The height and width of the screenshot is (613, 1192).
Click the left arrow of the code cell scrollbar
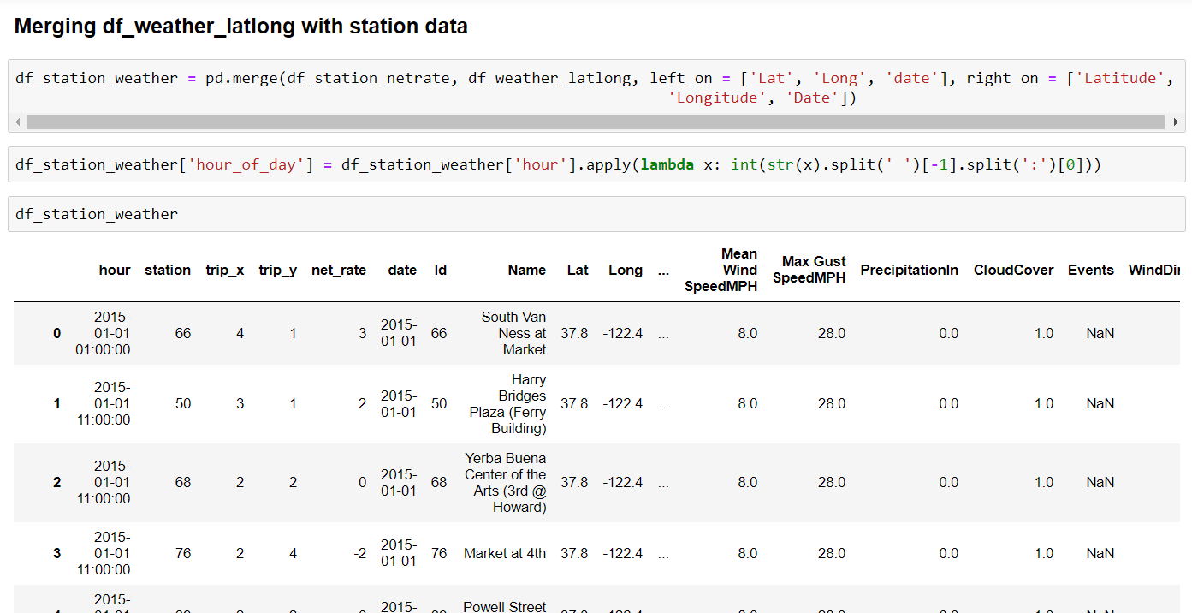[x=19, y=122]
